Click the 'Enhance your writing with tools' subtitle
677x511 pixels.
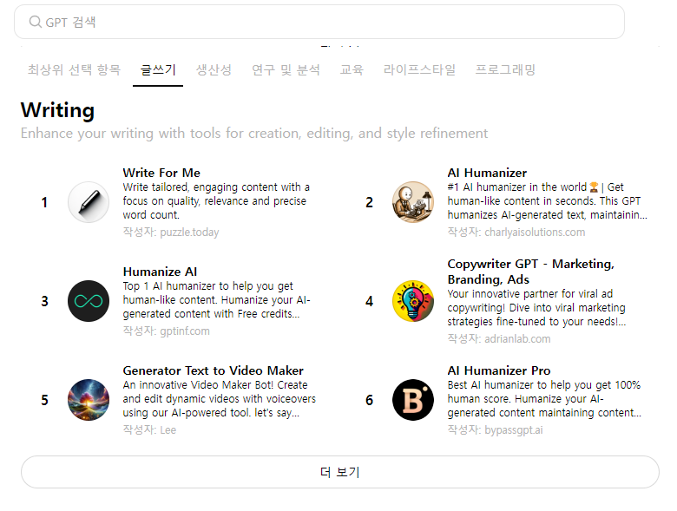[254, 134]
